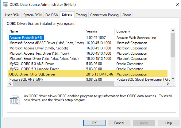Click the horizontal scroll left arrow
Screen dimensions: 181x128
pyautogui.click(x=10, y=83)
